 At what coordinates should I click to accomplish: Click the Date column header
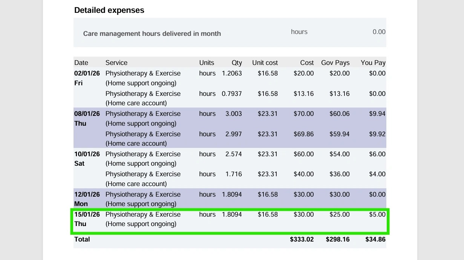click(81, 63)
